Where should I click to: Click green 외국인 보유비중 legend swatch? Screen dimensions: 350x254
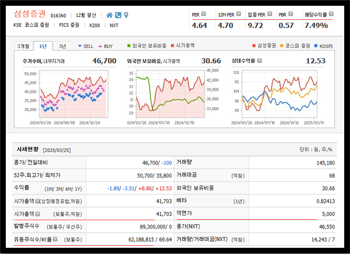(129, 46)
